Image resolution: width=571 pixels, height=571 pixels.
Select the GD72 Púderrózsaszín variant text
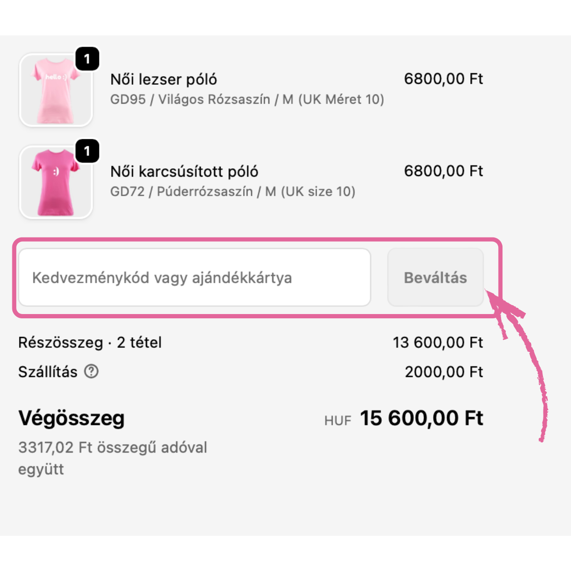pos(233,192)
